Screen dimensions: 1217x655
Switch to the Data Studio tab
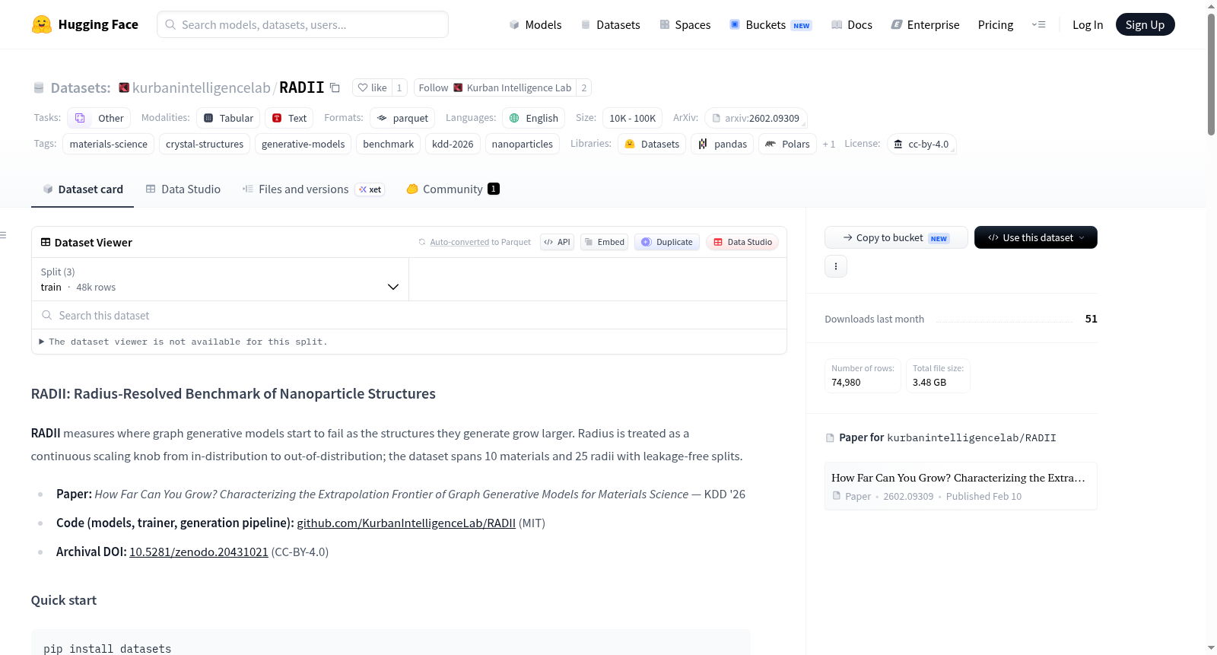point(183,189)
